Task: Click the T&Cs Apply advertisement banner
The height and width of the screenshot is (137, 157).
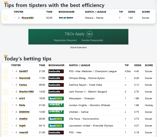Action: 78,37
